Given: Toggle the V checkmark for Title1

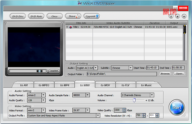Looking at the screenshot, I should point(67,27).
